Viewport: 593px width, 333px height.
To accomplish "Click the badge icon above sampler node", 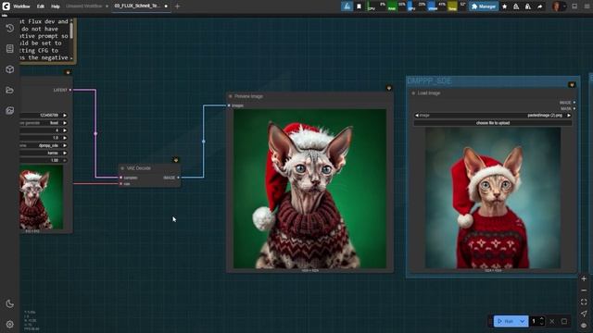I will pyautogui.click(x=68, y=72).
